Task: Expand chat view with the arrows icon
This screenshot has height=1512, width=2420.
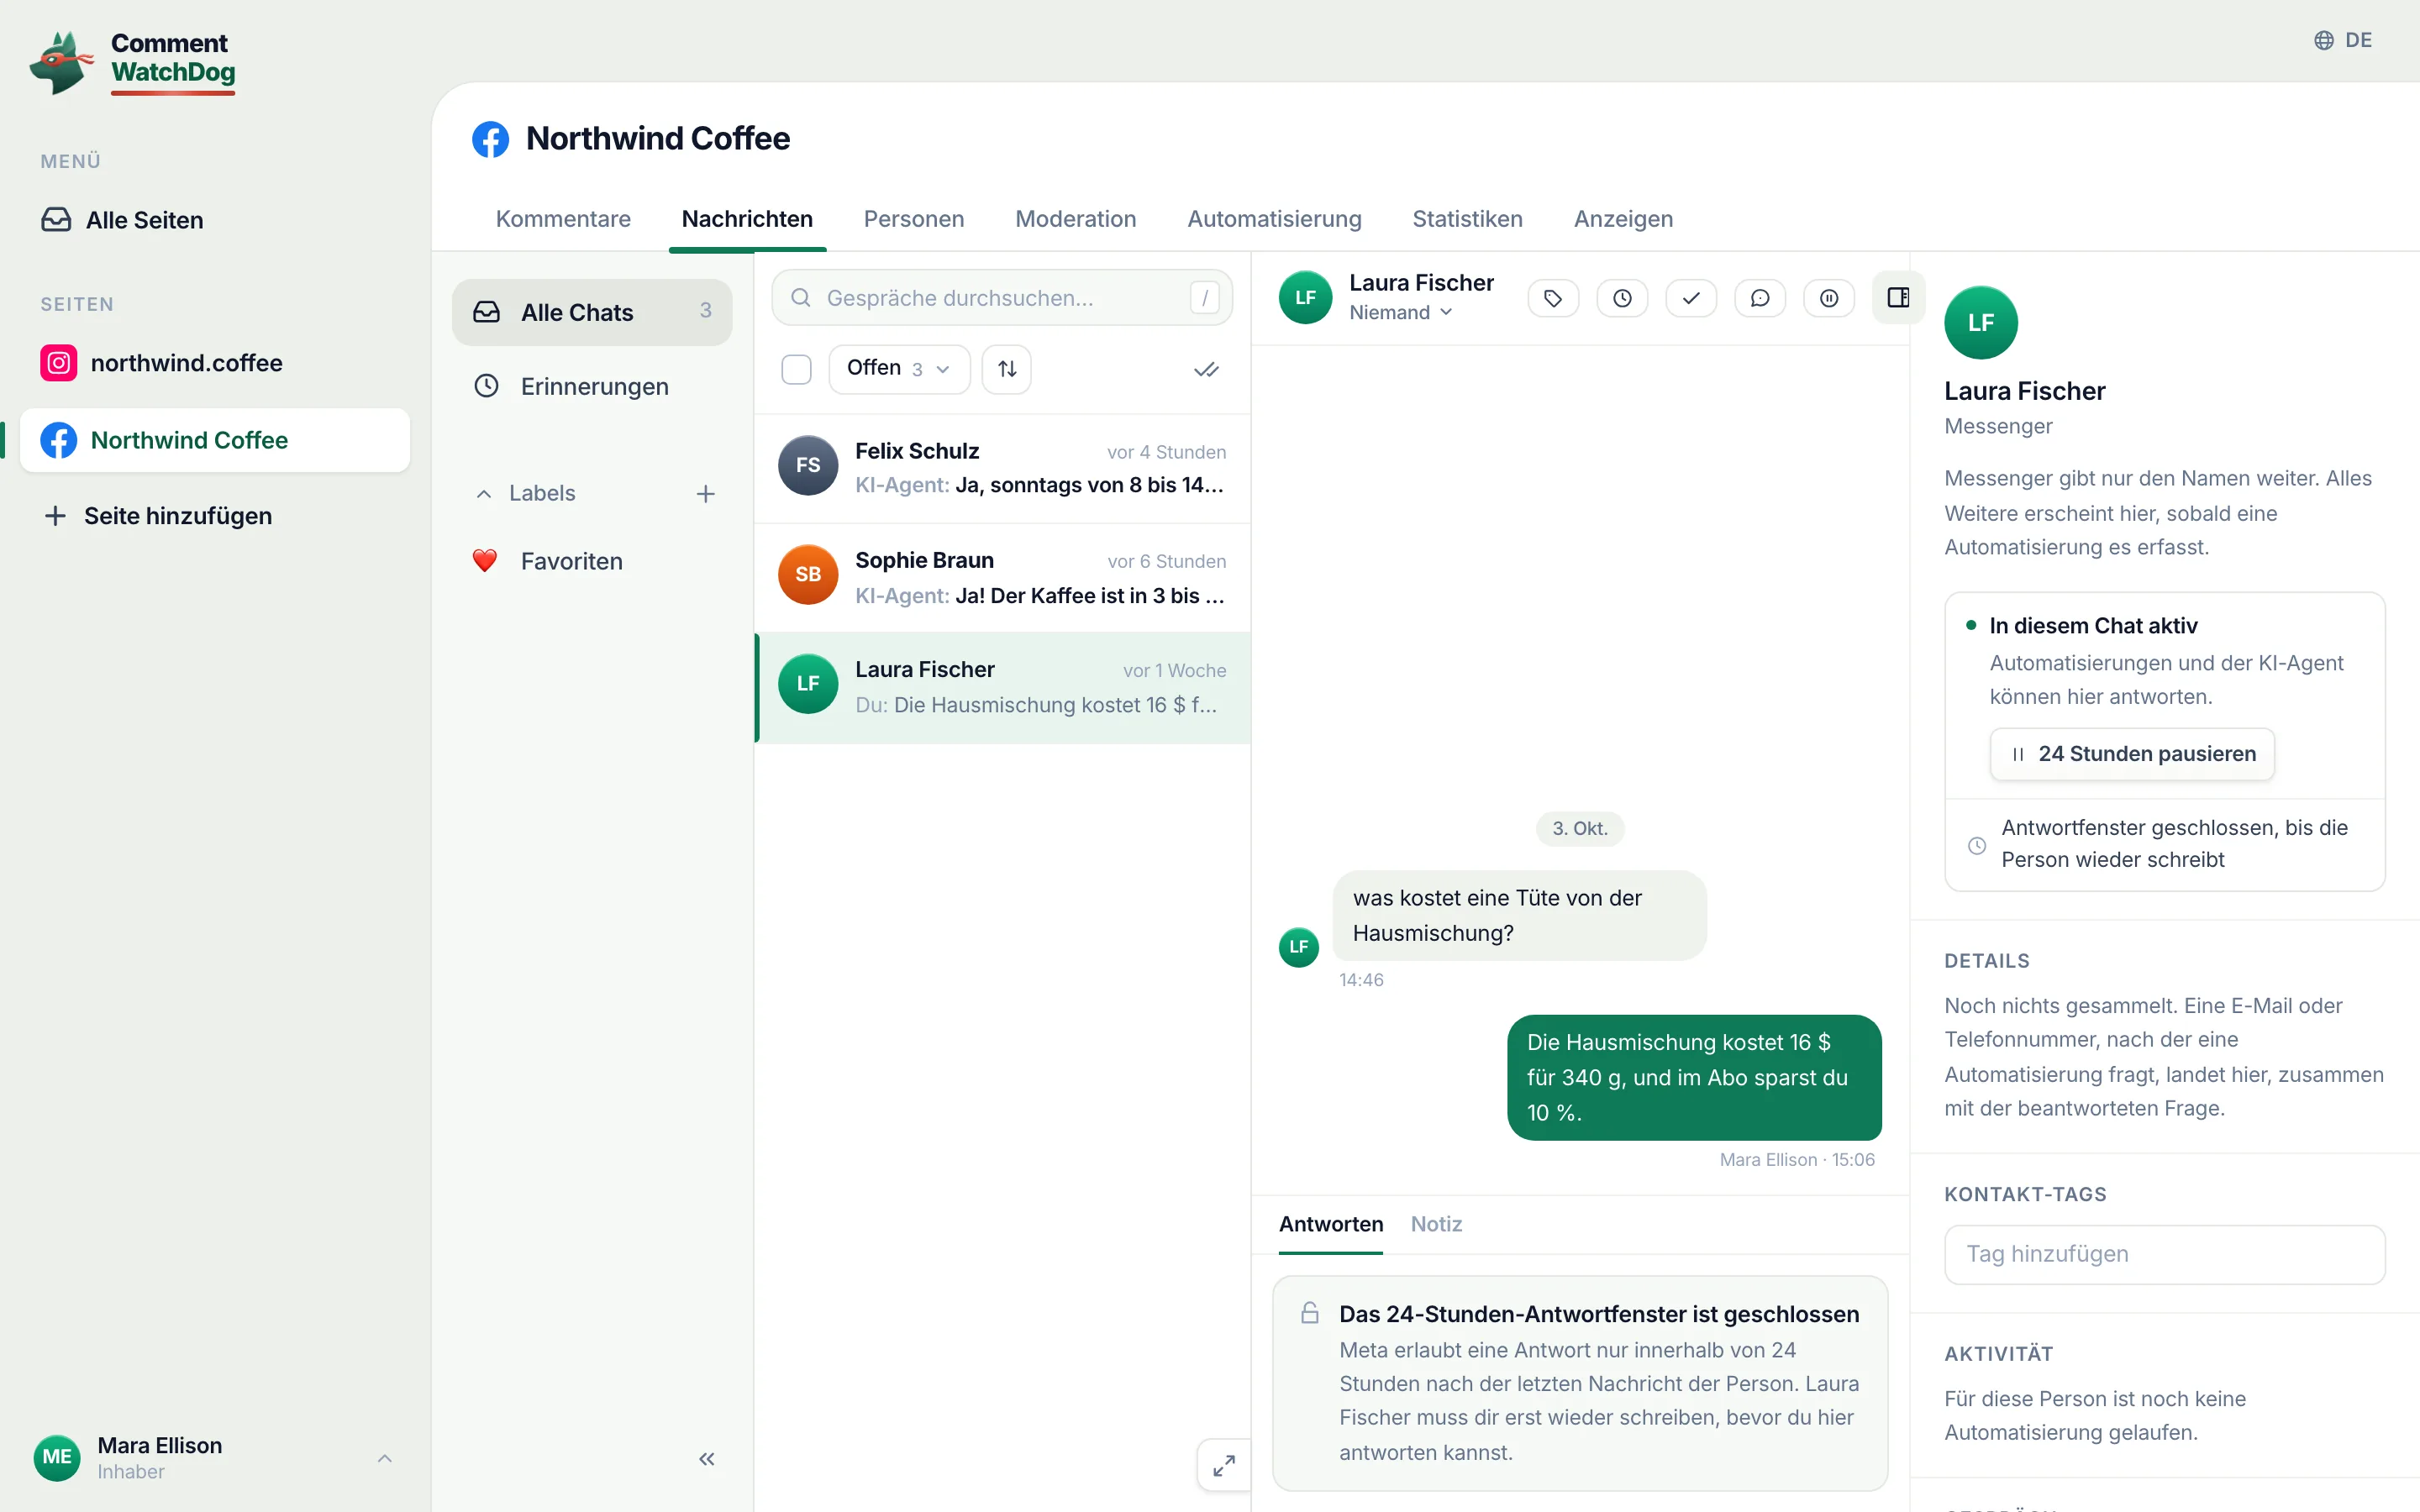Action: point(1223,1465)
